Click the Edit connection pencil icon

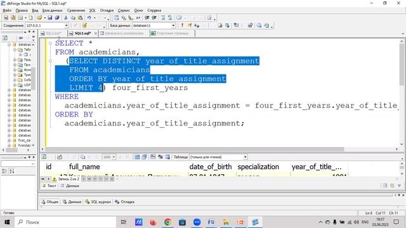84,25
